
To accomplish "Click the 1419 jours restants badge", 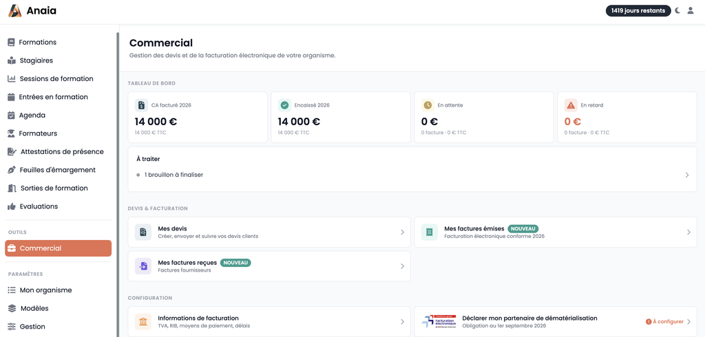I will [x=638, y=11].
